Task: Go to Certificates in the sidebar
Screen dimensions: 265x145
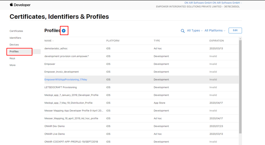Action: [16, 31]
